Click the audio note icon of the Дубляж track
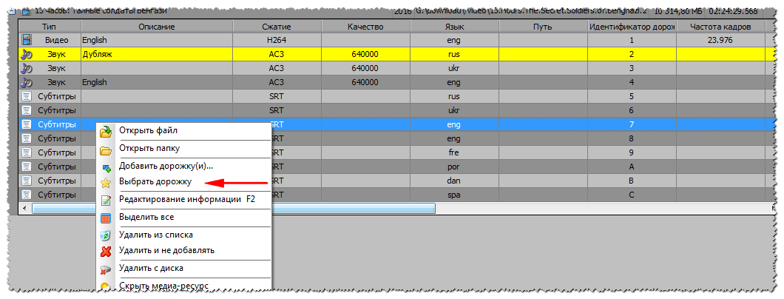The image size is (784, 299). 27,54
